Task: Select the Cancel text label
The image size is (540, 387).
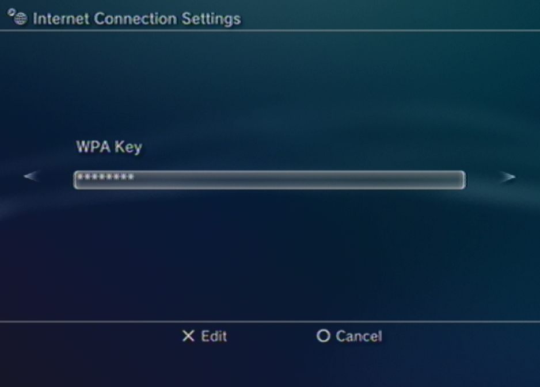Action: 358,336
